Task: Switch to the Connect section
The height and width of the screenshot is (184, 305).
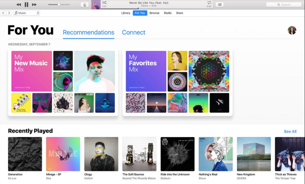Action: click(134, 33)
